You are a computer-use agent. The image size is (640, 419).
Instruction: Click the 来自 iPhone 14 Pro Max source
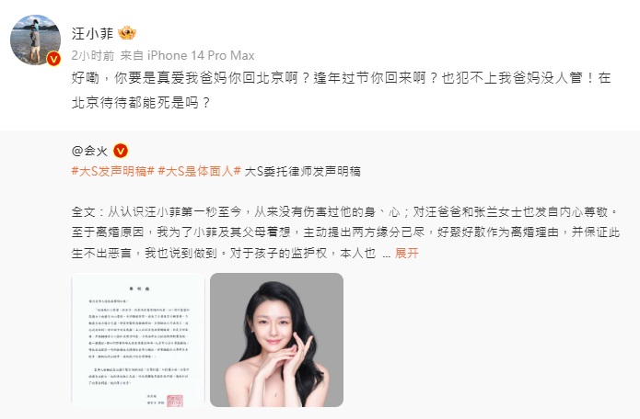pos(187,55)
